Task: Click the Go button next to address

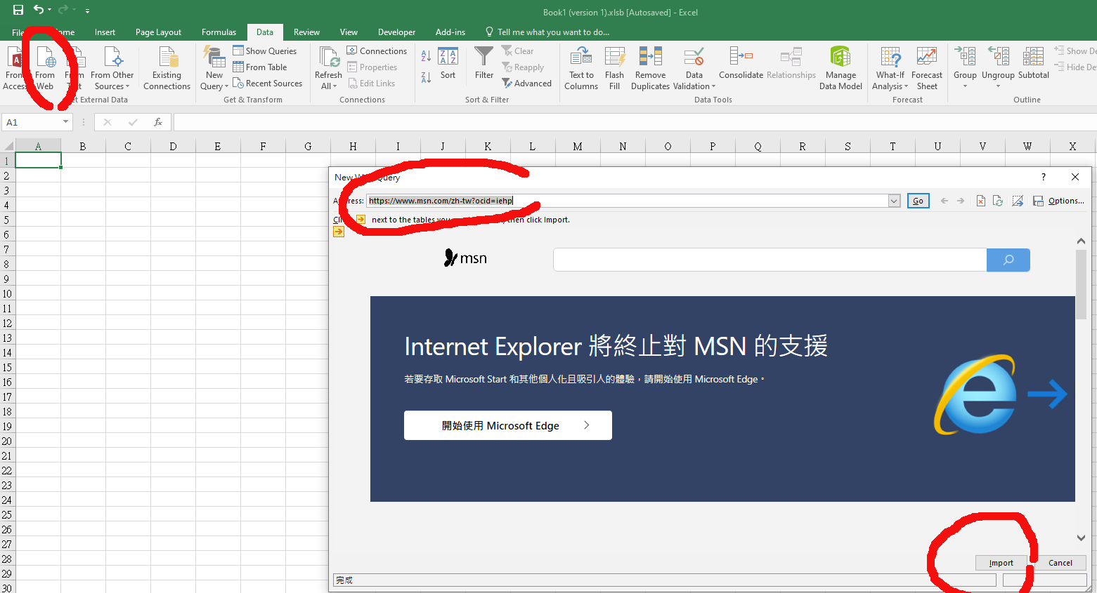Action: point(918,201)
